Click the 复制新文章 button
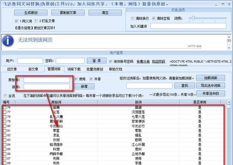233x165 pixels. click(x=68, y=13)
